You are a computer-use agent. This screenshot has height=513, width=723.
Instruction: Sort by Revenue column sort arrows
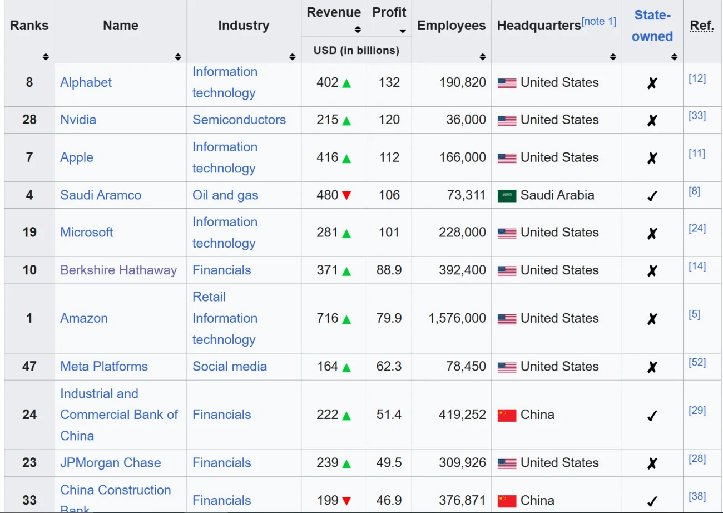point(358,30)
